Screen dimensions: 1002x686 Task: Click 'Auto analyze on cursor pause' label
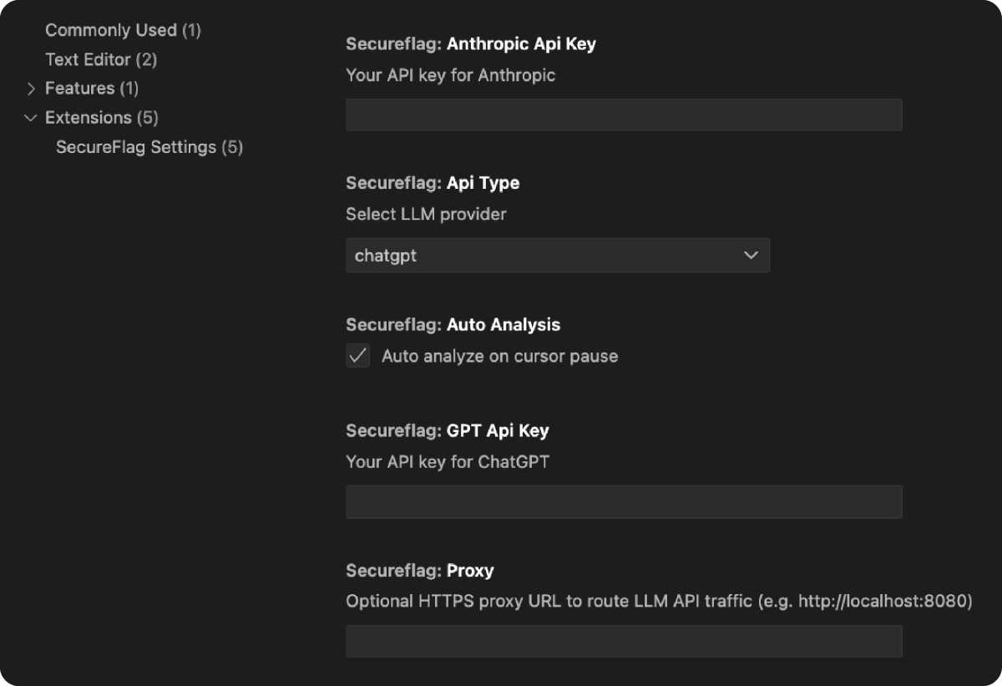500,356
